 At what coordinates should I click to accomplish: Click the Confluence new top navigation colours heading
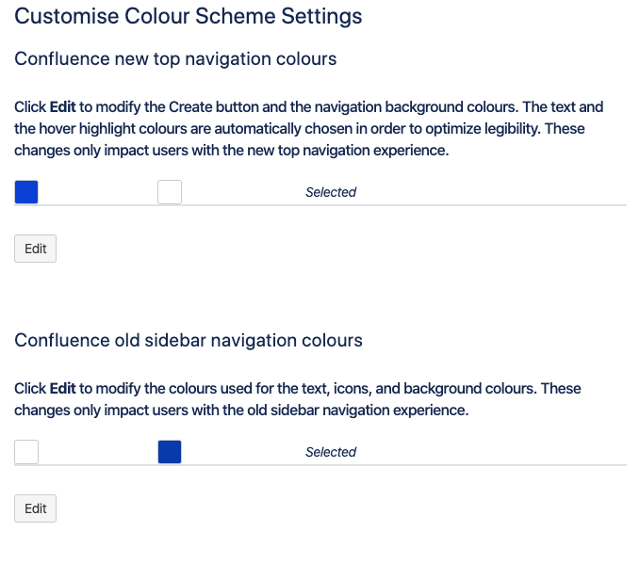coord(175,59)
